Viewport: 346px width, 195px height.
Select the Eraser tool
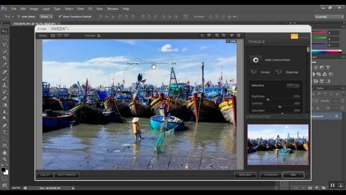pos(4,98)
